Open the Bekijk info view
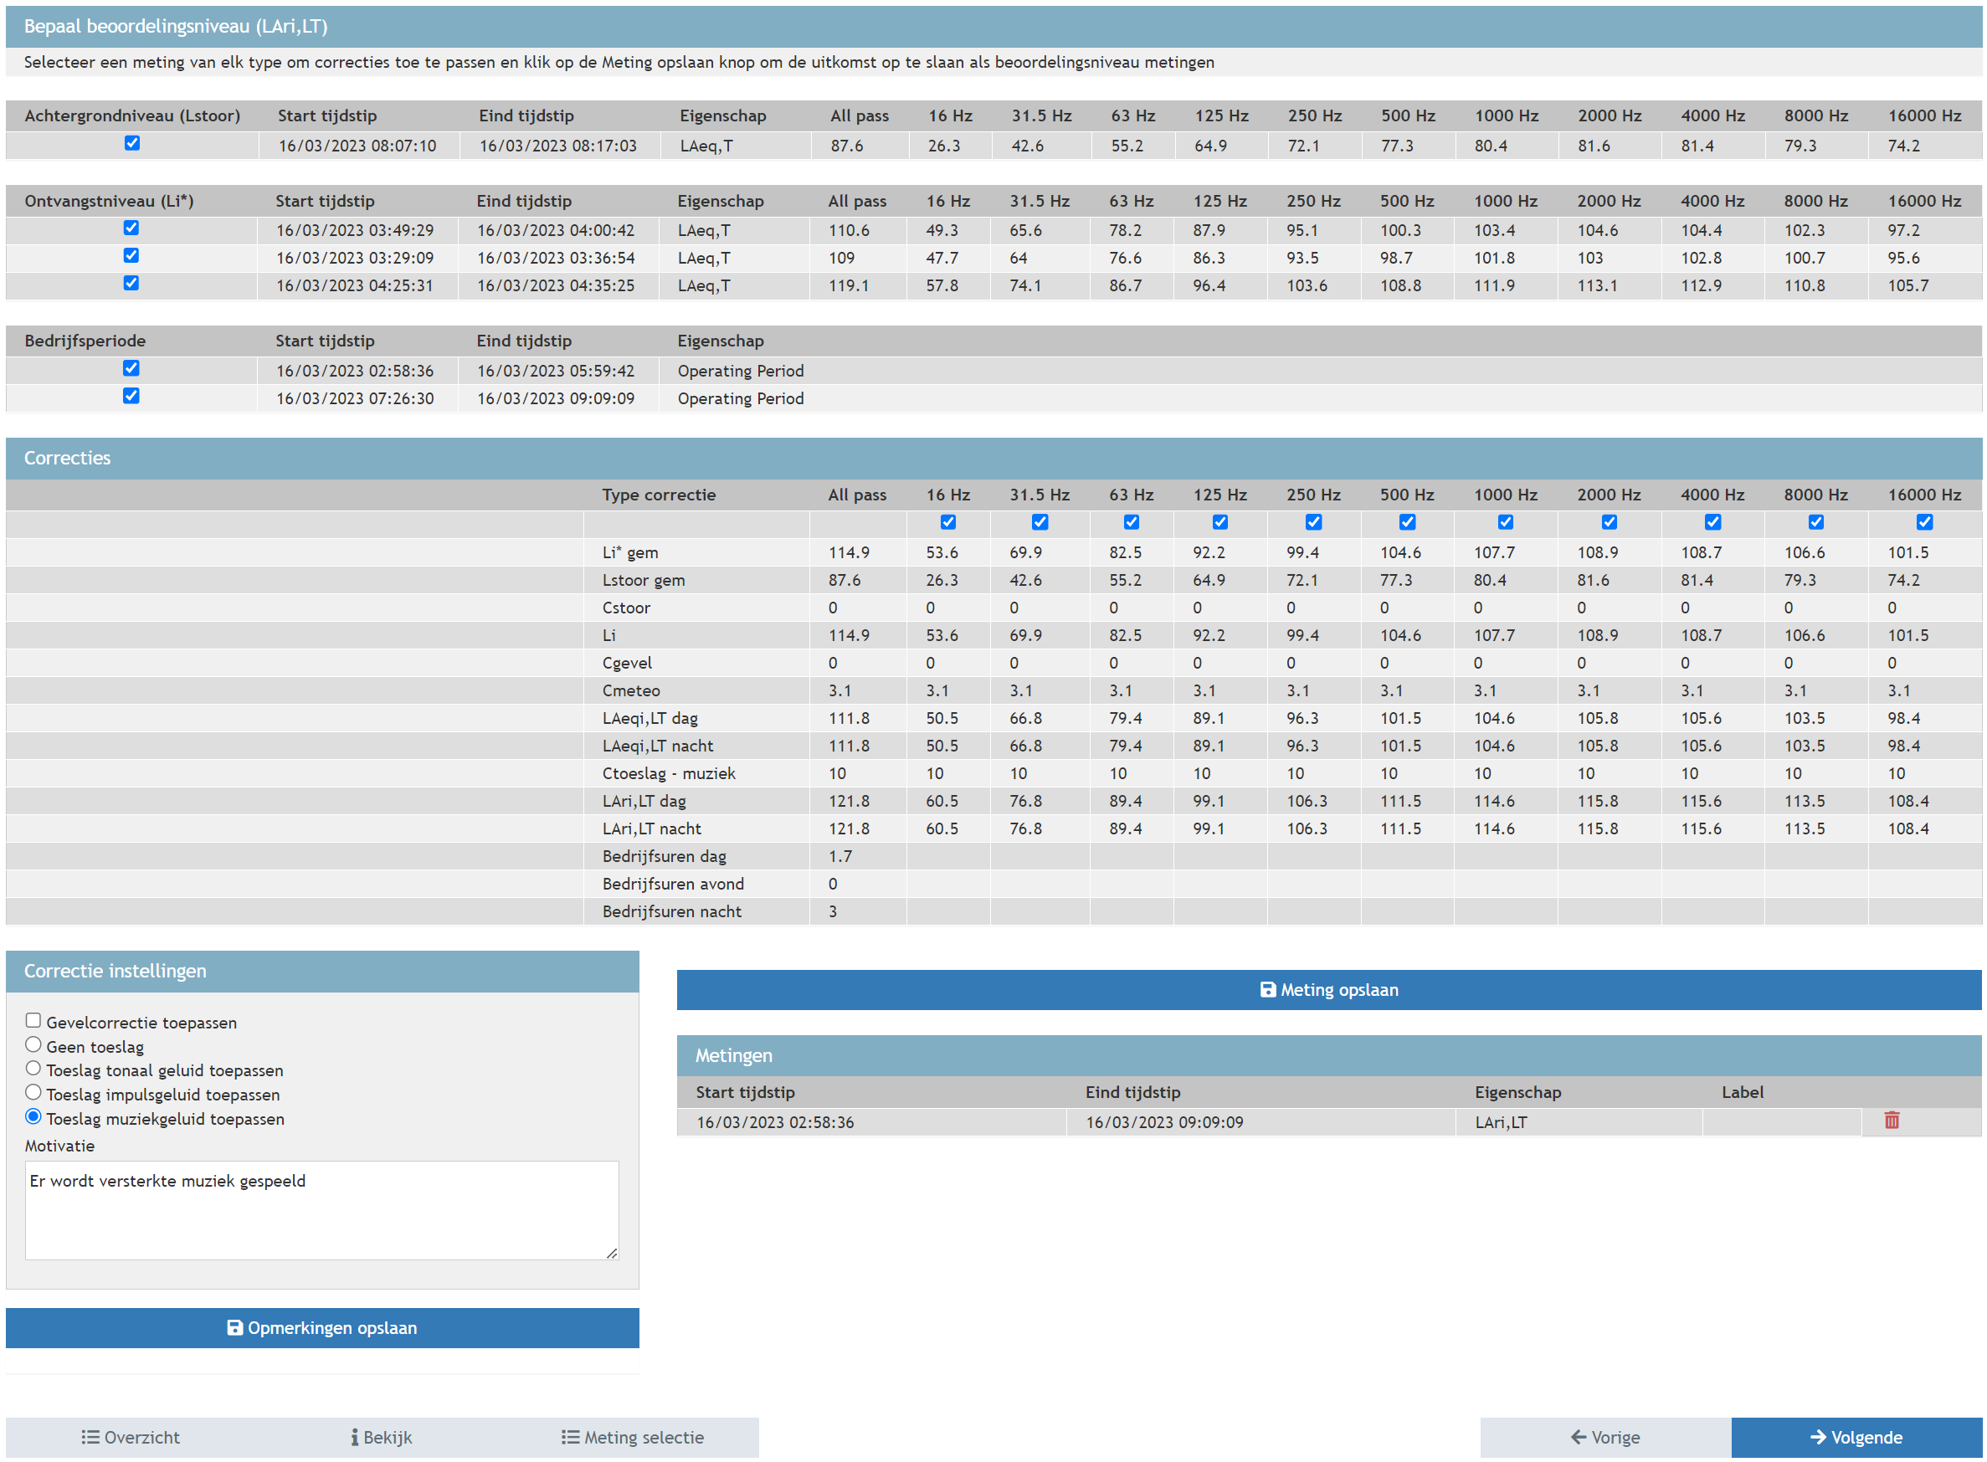Viewport: 1987px width, 1462px height. coord(382,1437)
